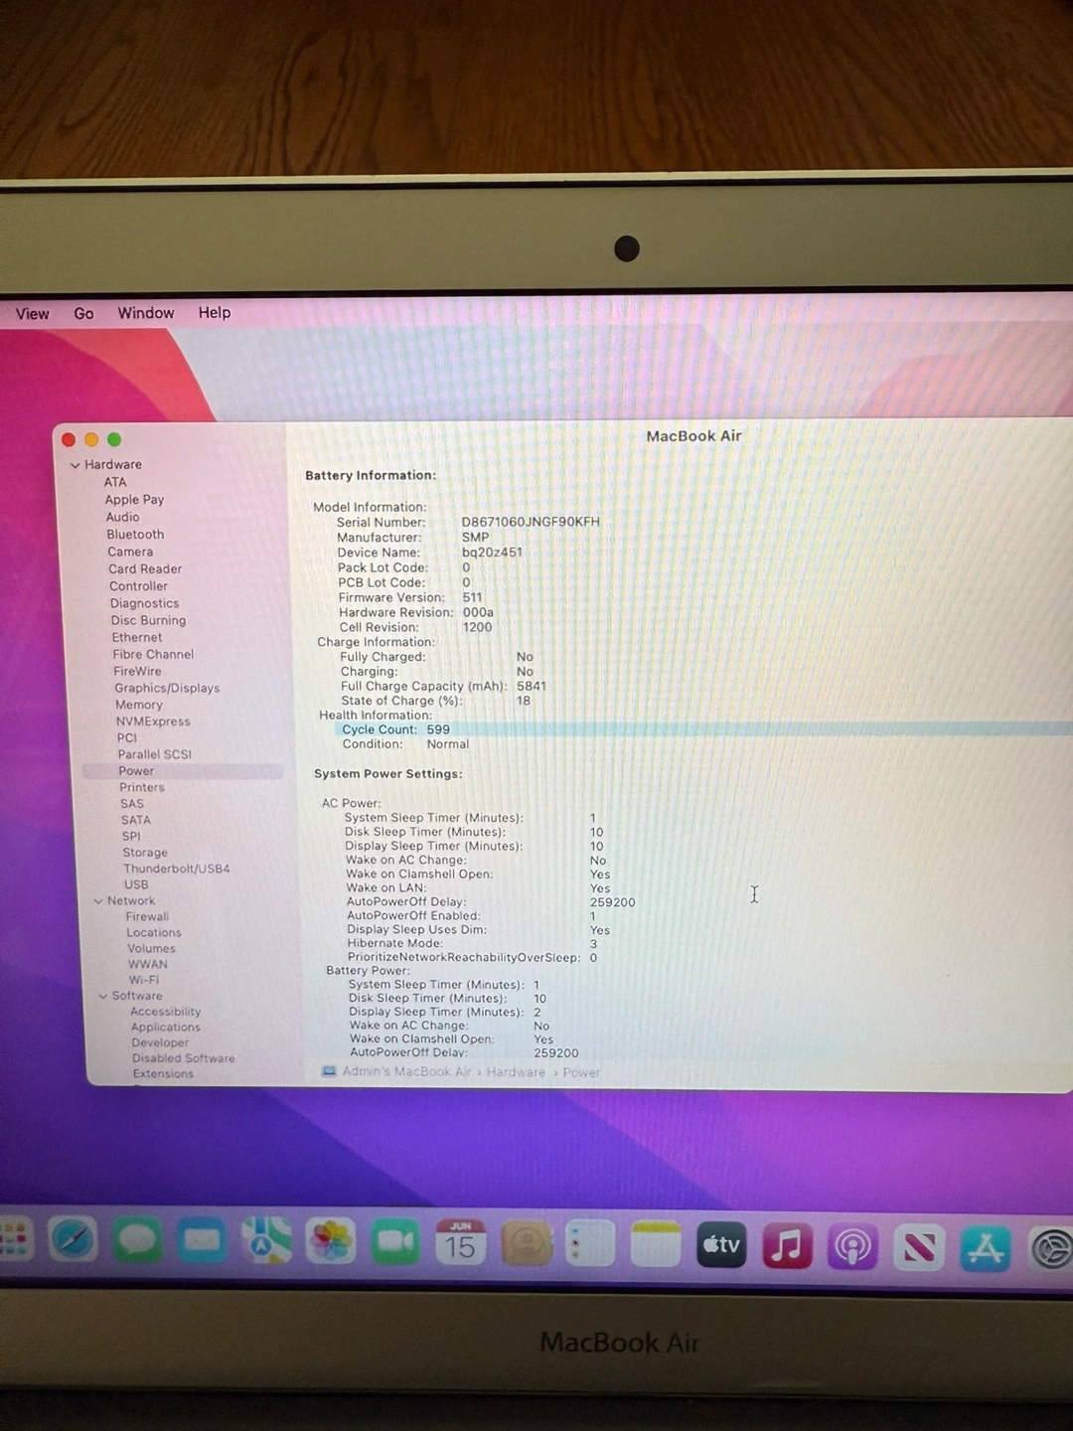Select FireWire in sidebar

pyautogui.click(x=137, y=671)
